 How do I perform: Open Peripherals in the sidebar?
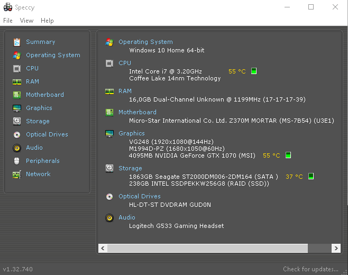click(43, 161)
